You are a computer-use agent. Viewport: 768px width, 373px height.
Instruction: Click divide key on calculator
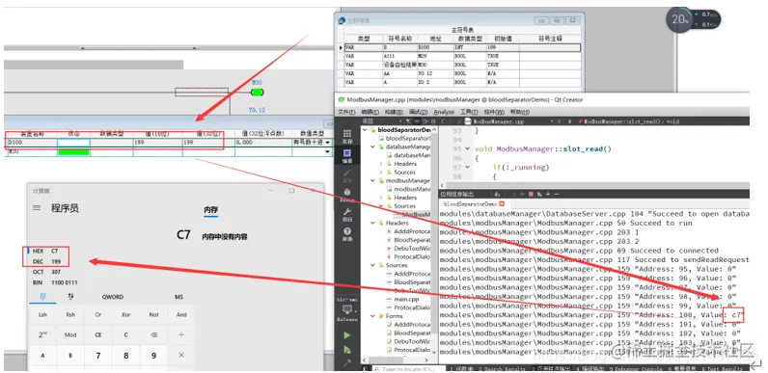point(181,335)
